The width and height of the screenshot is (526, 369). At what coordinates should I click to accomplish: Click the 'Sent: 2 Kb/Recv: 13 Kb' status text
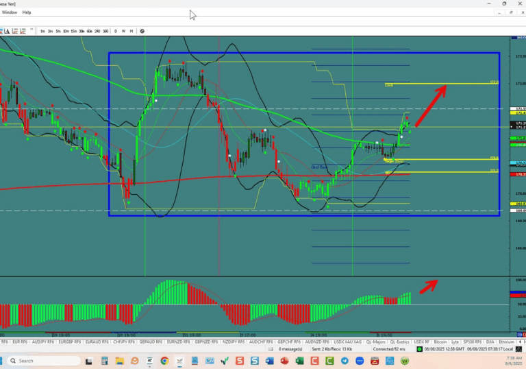331,349
